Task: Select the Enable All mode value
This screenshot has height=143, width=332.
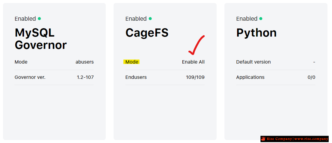Action: pos(193,62)
